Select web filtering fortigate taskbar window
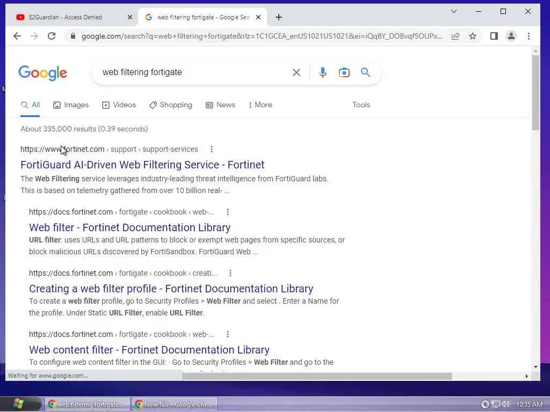This screenshot has height=412, width=550. [86, 404]
